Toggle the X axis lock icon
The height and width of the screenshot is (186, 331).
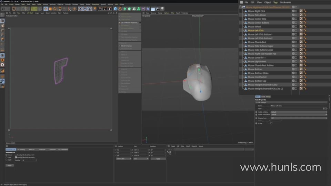[x=80, y=9]
